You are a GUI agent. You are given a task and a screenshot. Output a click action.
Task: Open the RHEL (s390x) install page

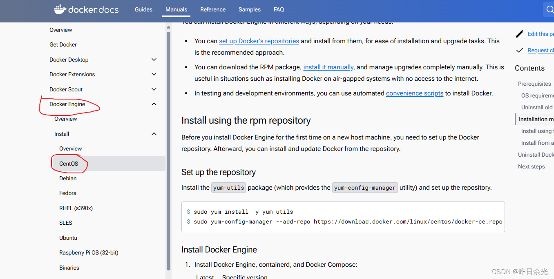tap(76, 208)
